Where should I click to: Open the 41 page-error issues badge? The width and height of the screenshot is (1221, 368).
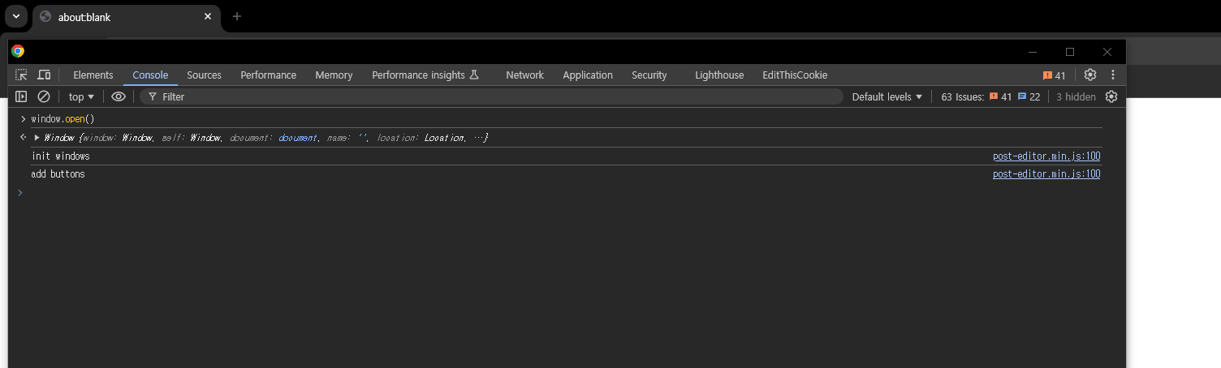click(1000, 96)
